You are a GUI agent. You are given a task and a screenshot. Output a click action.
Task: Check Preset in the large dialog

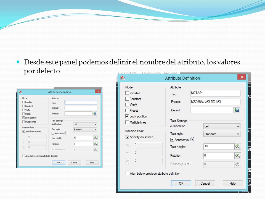[127, 111]
